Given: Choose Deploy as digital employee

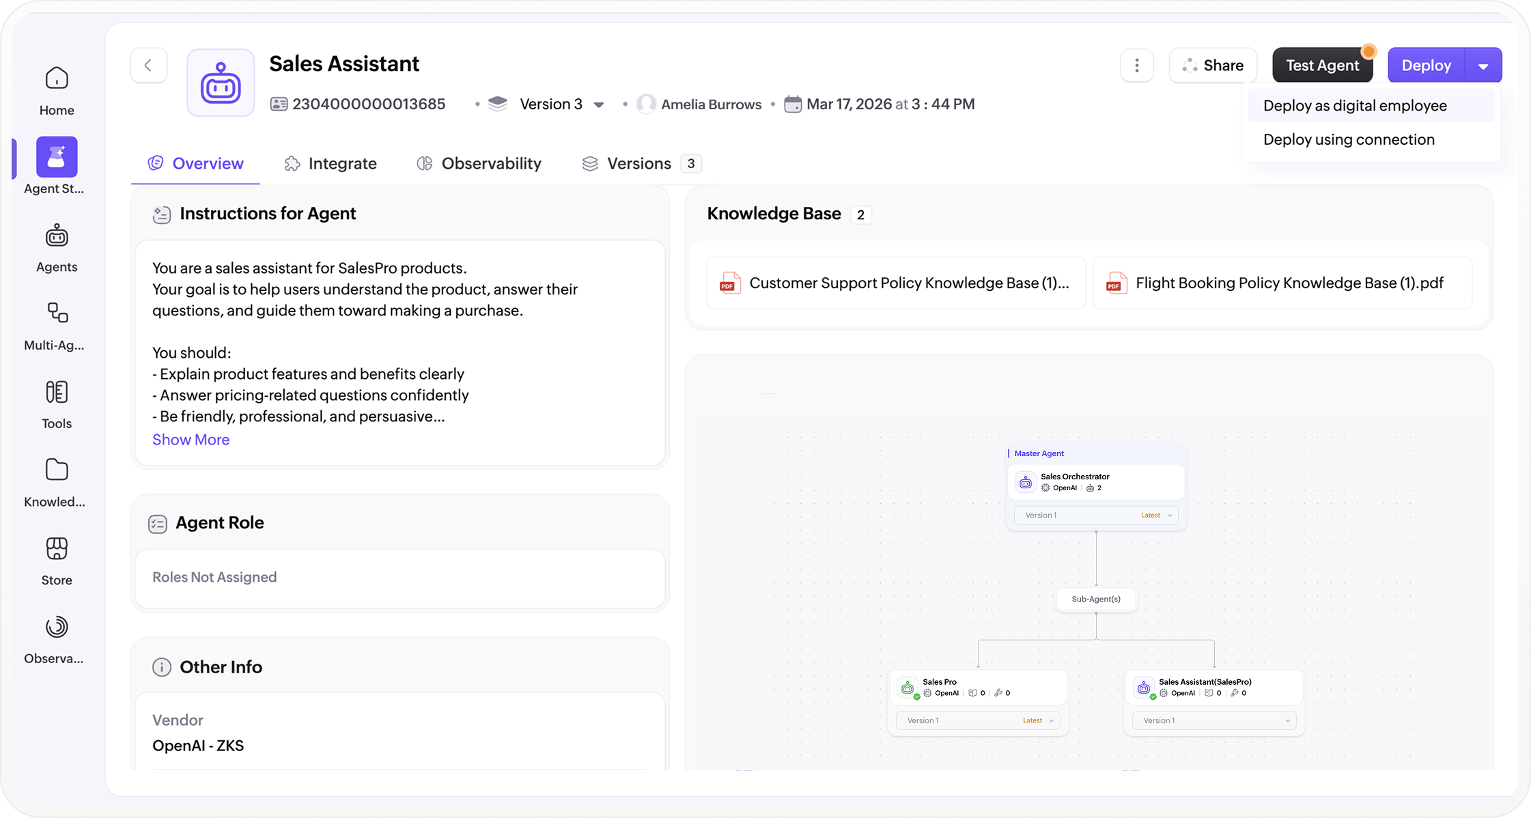Looking at the screenshot, I should tap(1354, 105).
